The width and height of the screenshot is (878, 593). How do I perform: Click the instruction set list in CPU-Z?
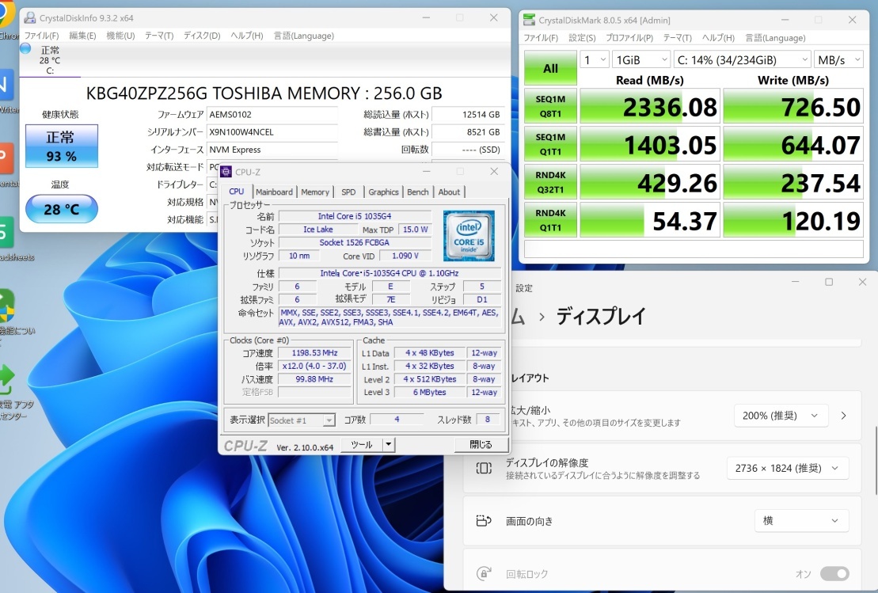click(x=390, y=317)
